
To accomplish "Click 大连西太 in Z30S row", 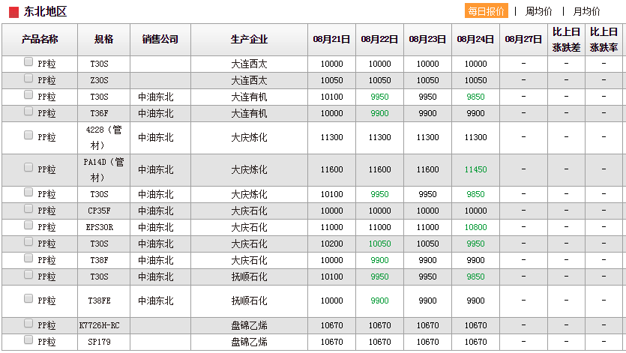I will point(249,80).
